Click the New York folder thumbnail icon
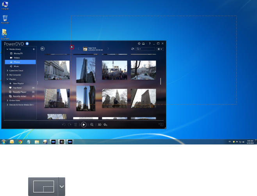The image size is (257, 196). point(85,49)
